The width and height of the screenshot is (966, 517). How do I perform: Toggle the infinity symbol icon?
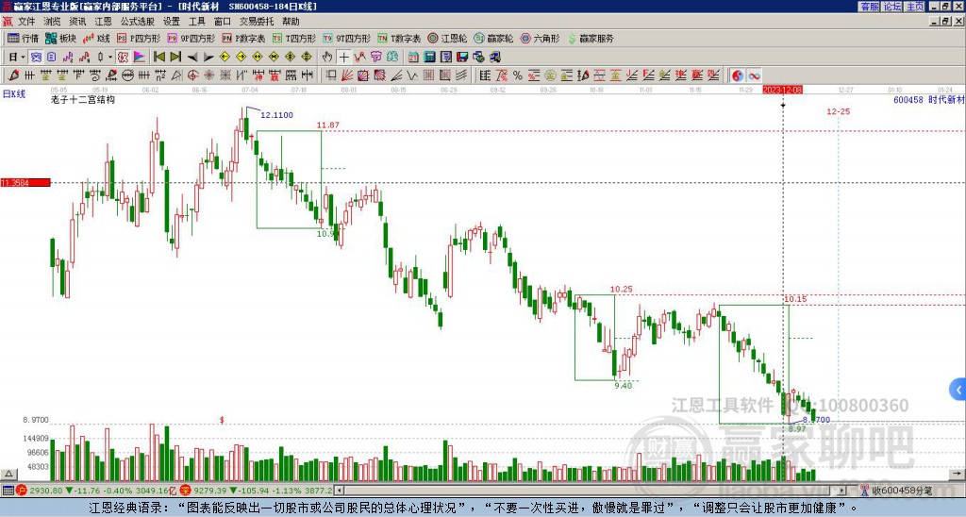pos(754,75)
